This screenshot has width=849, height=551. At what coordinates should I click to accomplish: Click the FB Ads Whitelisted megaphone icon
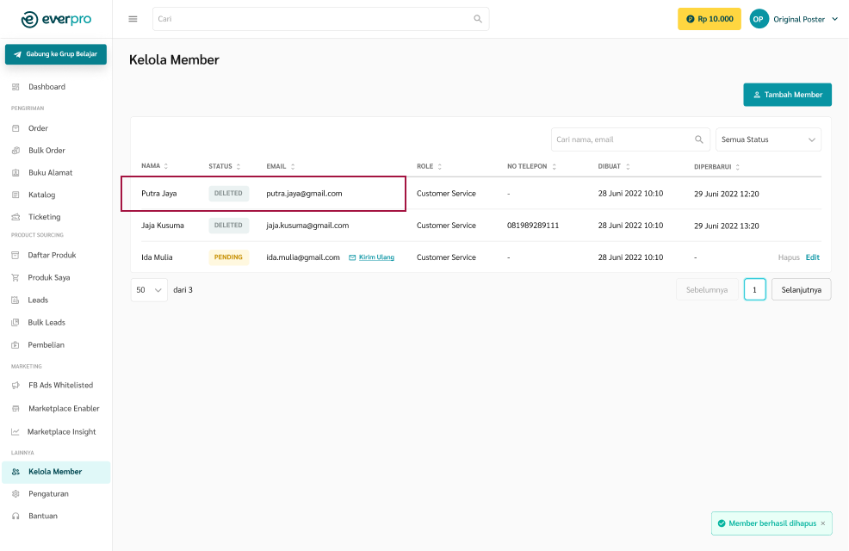(15, 386)
